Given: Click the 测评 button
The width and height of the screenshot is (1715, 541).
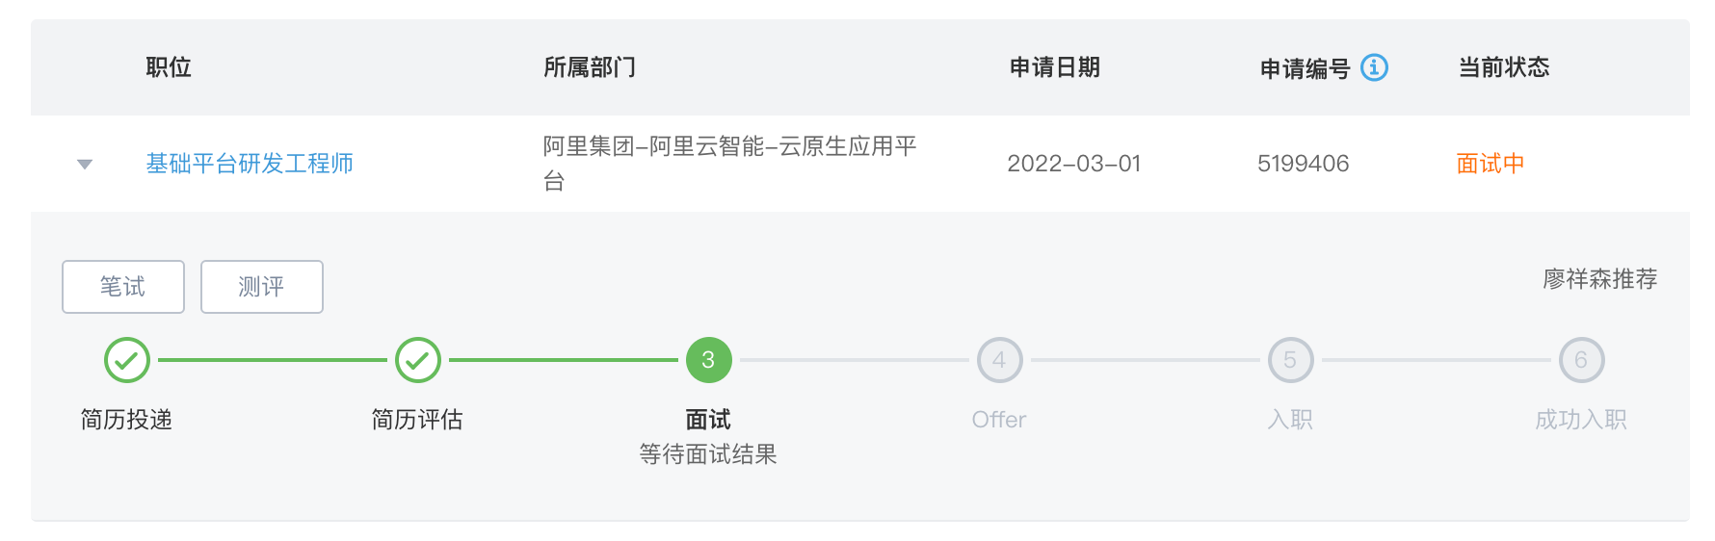Looking at the screenshot, I should tap(262, 287).
